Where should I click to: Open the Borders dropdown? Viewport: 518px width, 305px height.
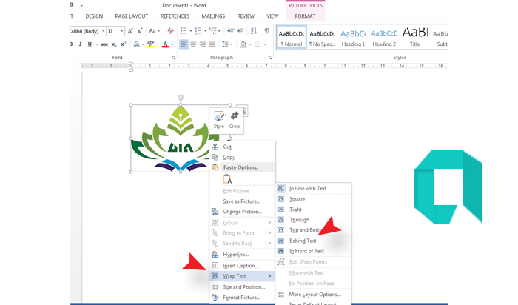pyautogui.click(x=265, y=44)
